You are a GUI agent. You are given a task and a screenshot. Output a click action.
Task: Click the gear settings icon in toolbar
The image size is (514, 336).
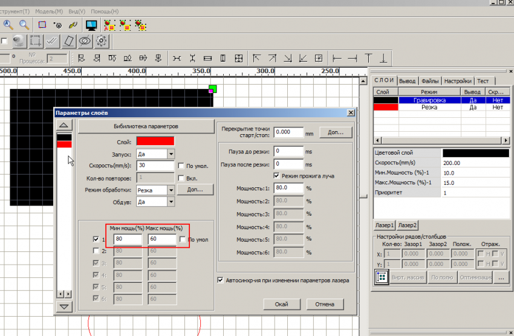click(102, 41)
